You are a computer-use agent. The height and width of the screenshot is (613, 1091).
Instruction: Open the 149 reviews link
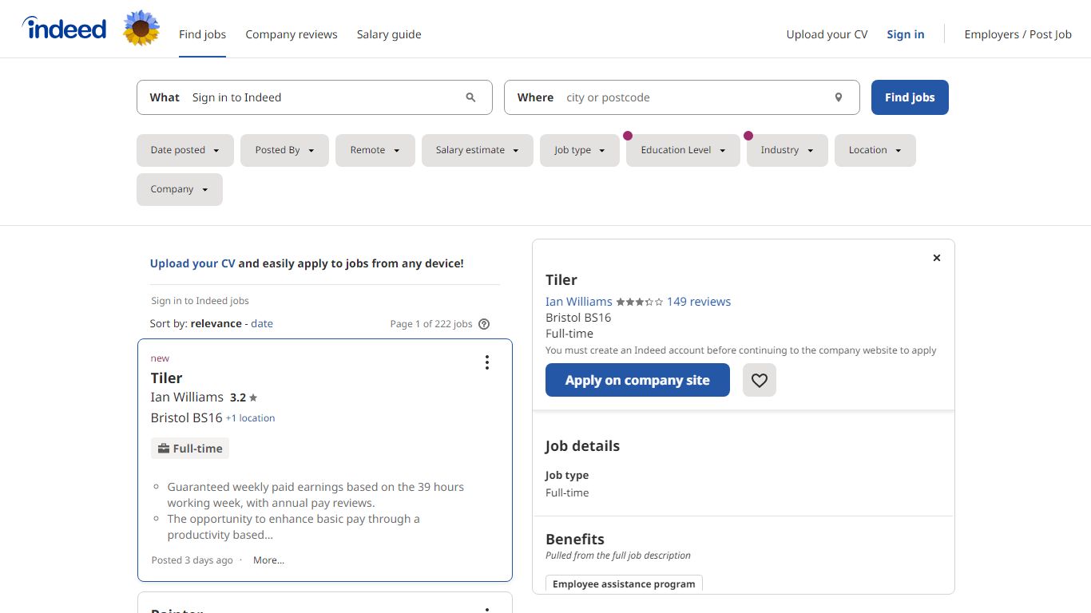(x=699, y=302)
